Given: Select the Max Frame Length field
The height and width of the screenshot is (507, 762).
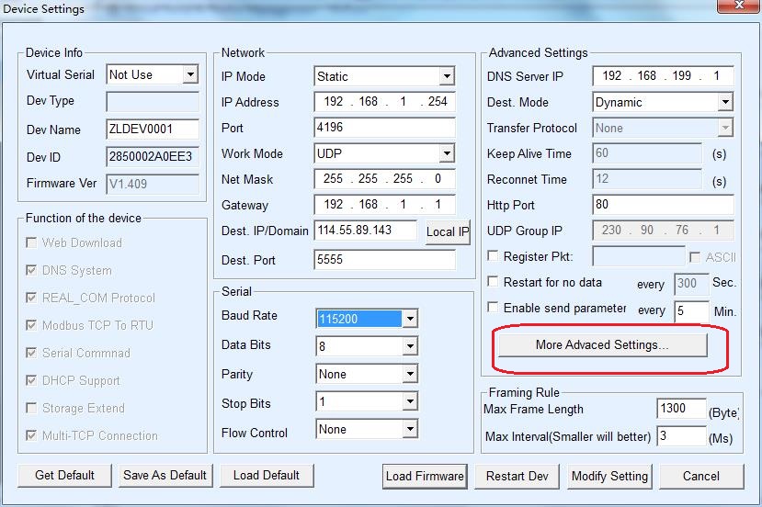Looking at the screenshot, I should pos(681,409).
